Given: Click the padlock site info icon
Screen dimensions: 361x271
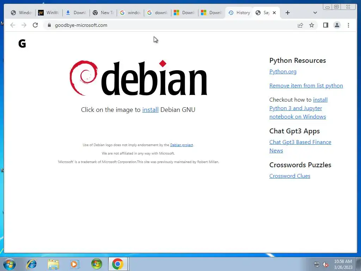Looking at the screenshot, I should (49, 25).
